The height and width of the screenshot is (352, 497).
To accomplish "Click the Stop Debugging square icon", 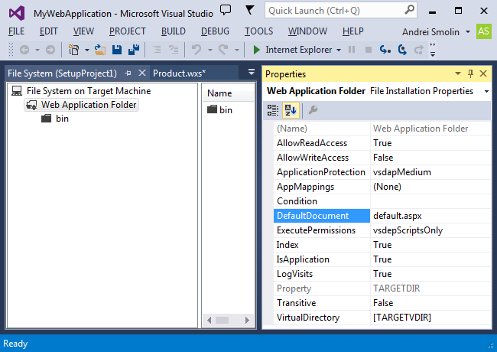I will (x=369, y=50).
